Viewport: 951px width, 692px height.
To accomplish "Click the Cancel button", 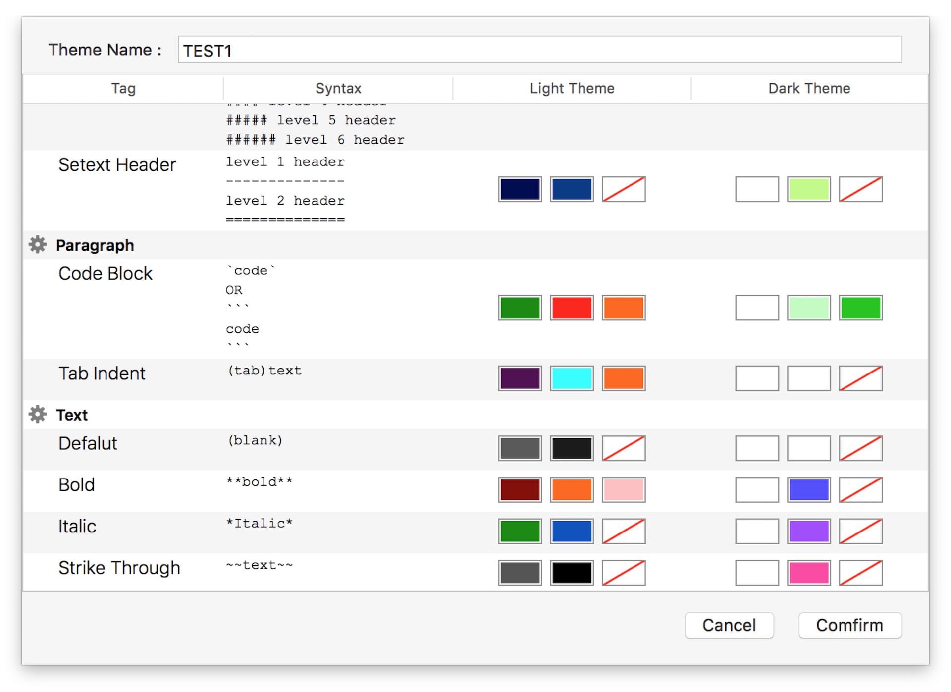I will pyautogui.click(x=729, y=625).
